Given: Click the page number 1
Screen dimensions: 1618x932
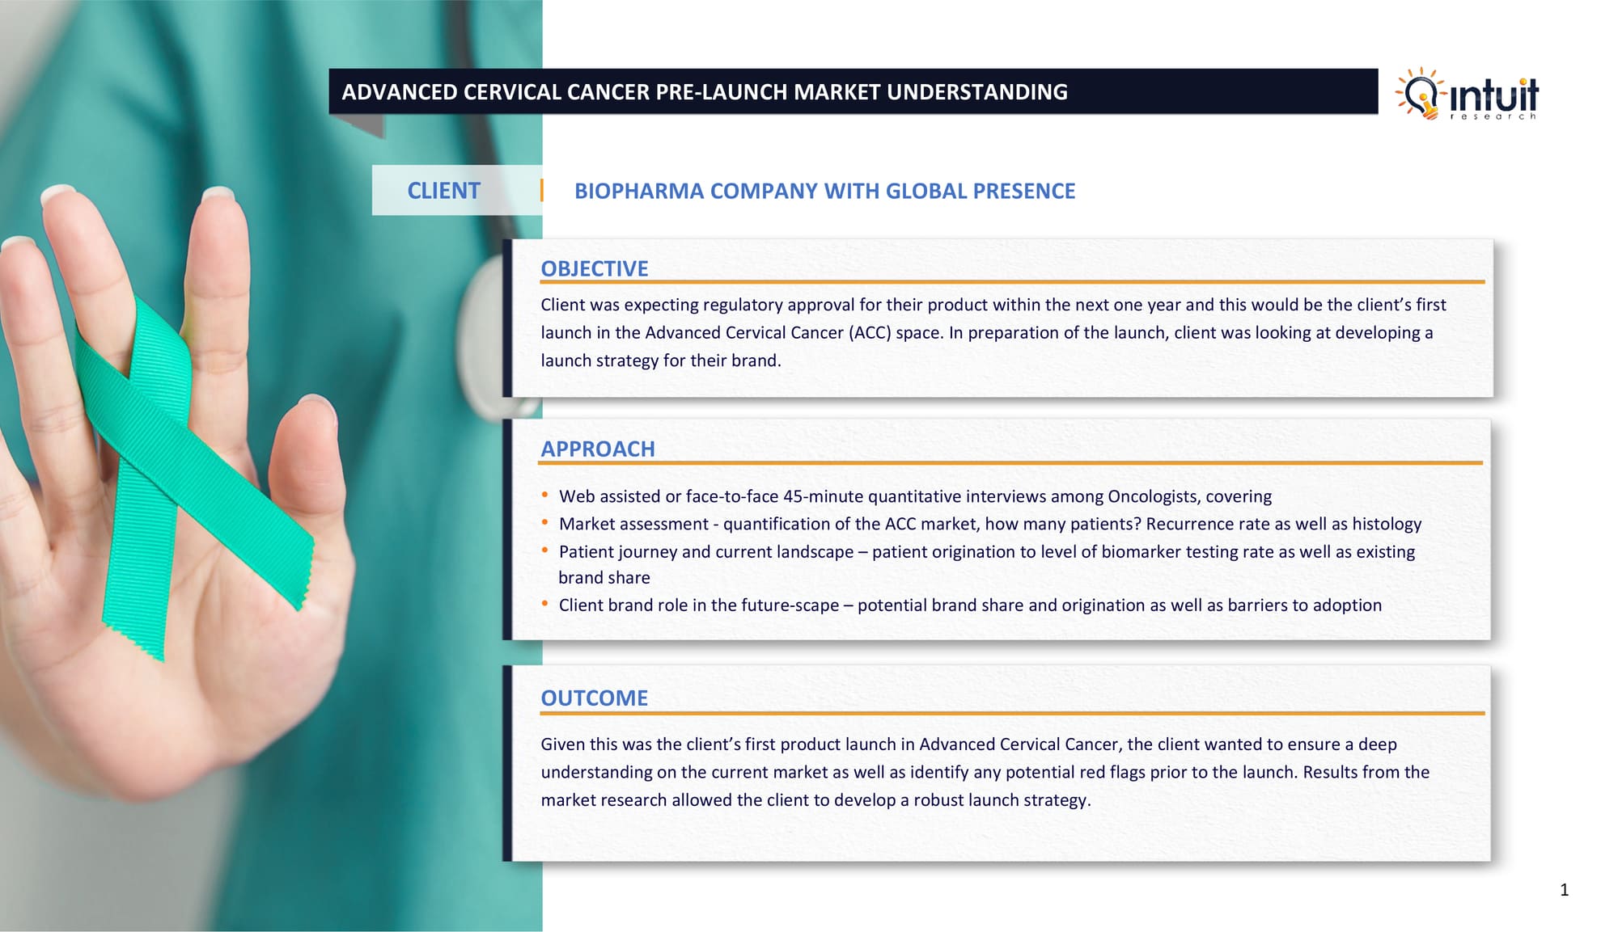Looking at the screenshot, I should [x=1564, y=890].
